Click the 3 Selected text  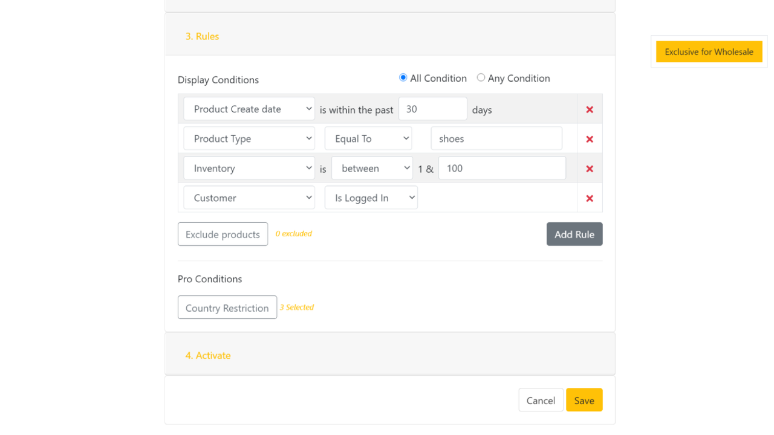point(296,308)
